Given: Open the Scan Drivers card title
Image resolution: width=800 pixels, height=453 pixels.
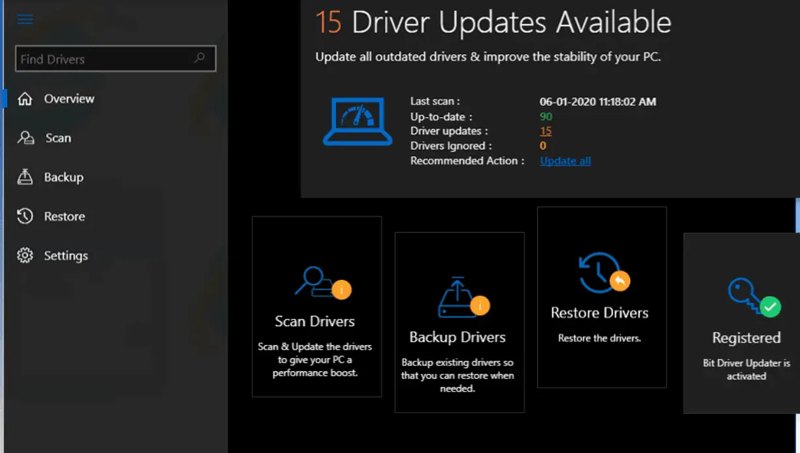Looking at the screenshot, I should (315, 322).
